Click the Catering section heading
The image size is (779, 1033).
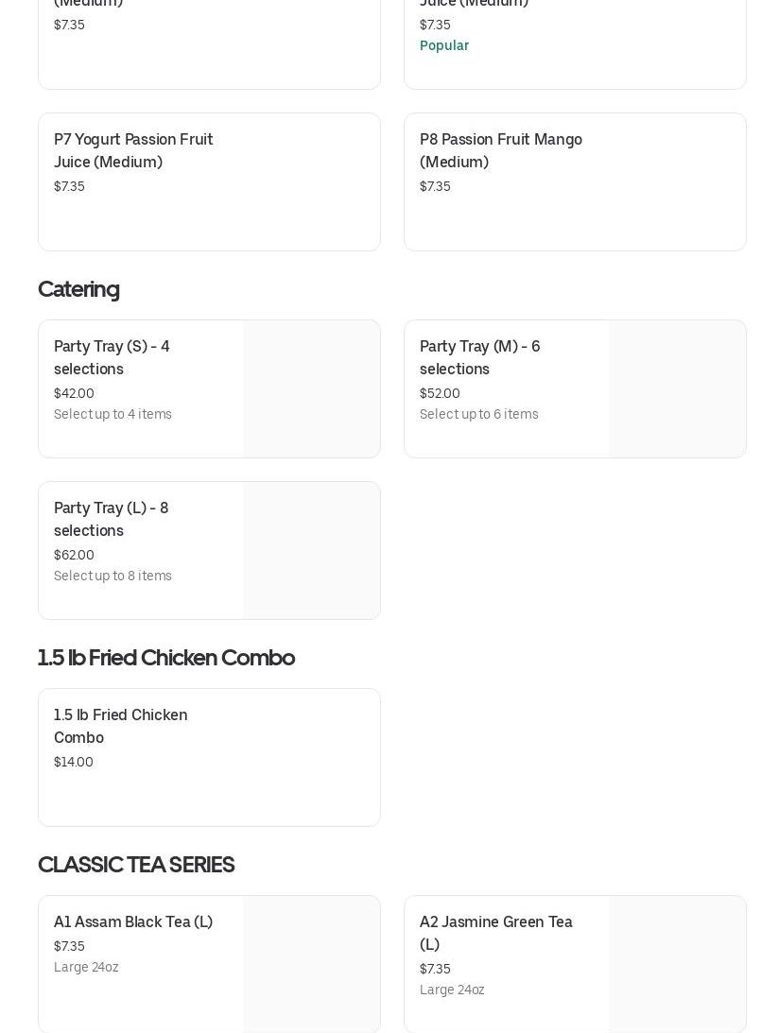78,289
